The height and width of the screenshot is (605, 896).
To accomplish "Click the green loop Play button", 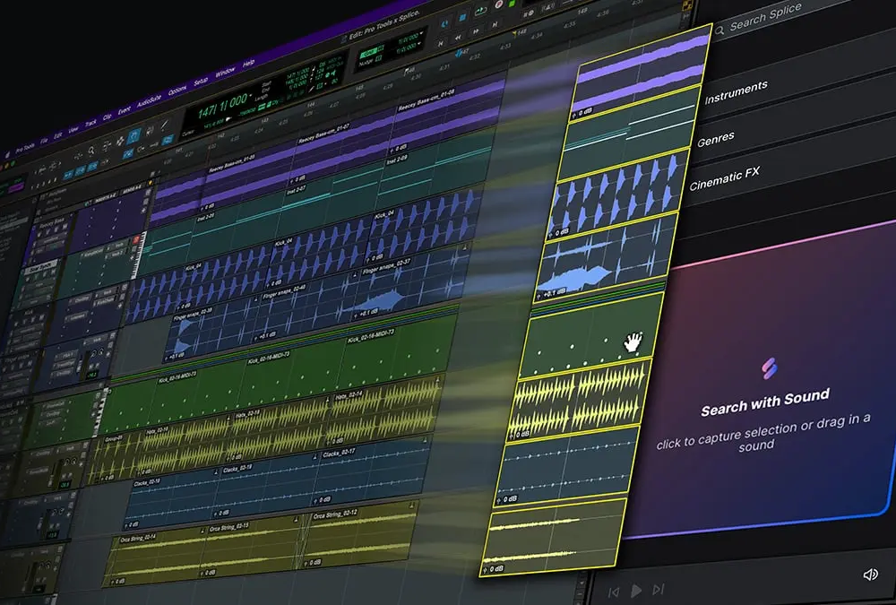I will (x=480, y=11).
